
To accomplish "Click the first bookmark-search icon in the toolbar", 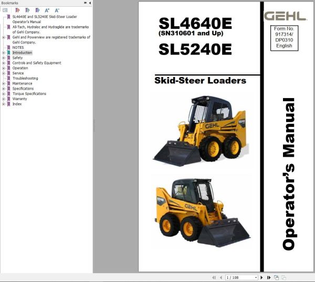I will (x=17, y=10).
